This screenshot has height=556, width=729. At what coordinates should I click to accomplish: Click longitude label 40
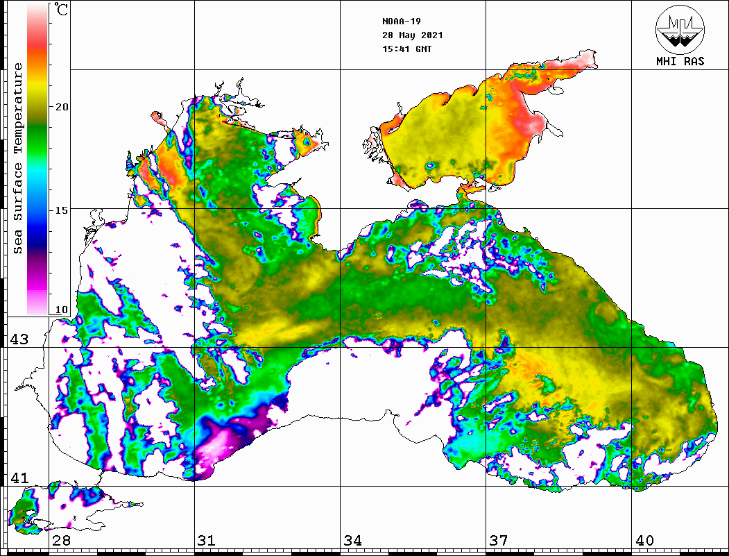click(x=644, y=541)
